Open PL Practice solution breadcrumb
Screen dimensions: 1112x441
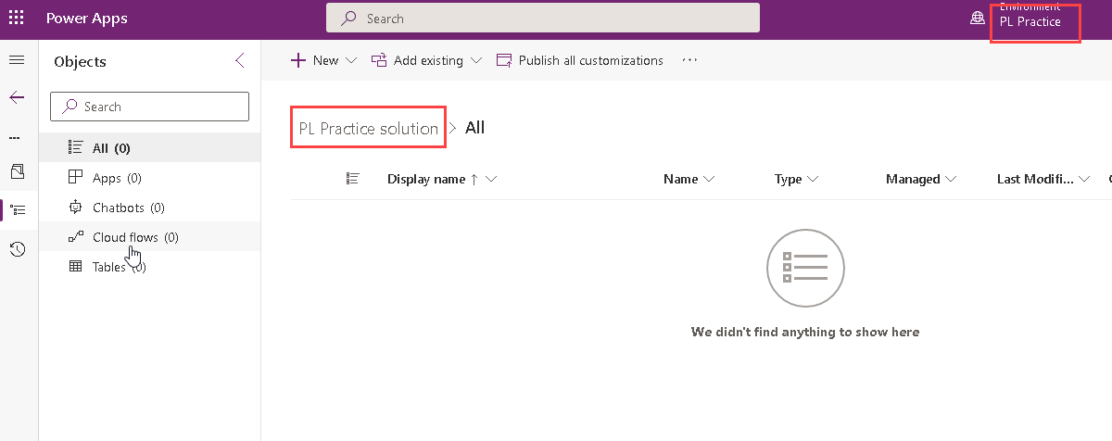[x=369, y=128]
